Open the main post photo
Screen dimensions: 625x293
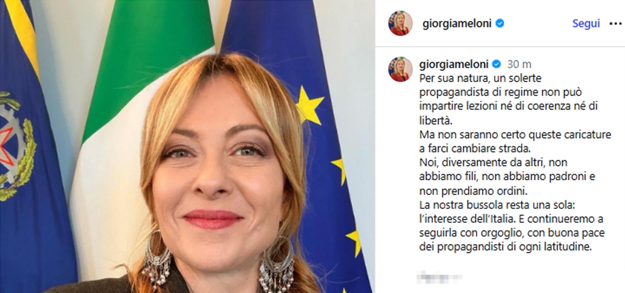tap(187, 146)
